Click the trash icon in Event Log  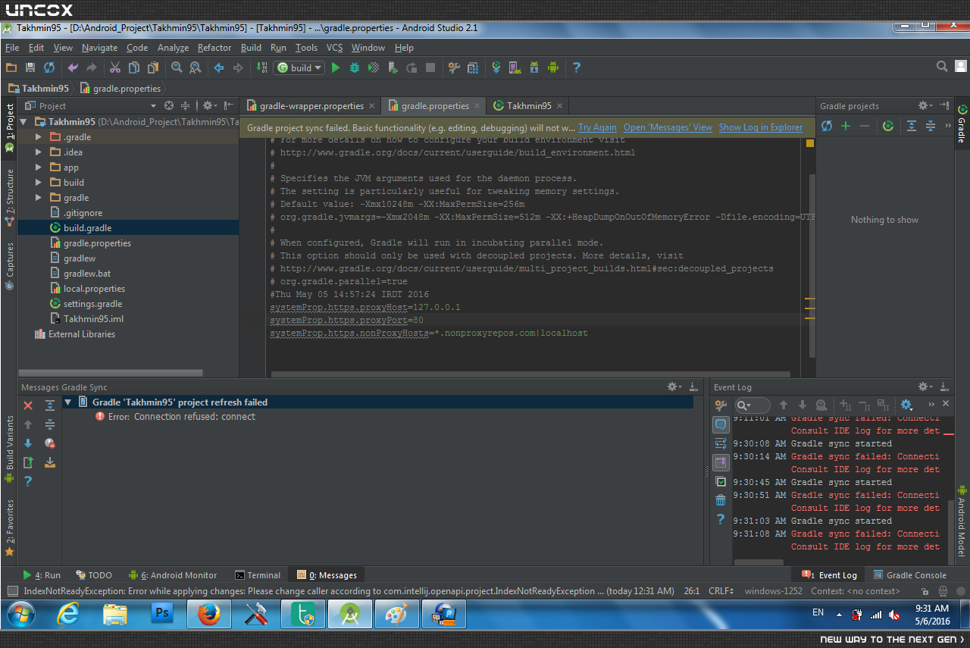click(721, 500)
